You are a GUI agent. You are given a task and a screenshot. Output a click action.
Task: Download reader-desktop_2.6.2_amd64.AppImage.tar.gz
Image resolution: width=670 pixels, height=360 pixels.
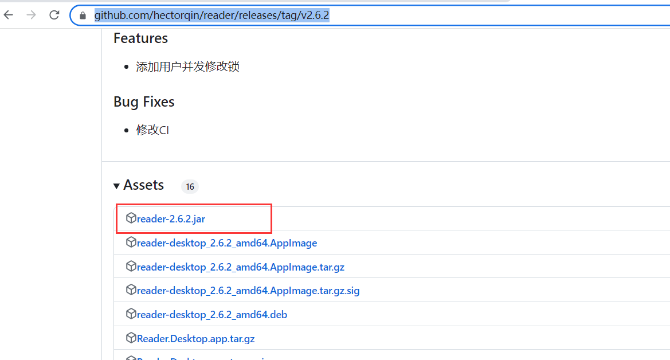coord(240,267)
